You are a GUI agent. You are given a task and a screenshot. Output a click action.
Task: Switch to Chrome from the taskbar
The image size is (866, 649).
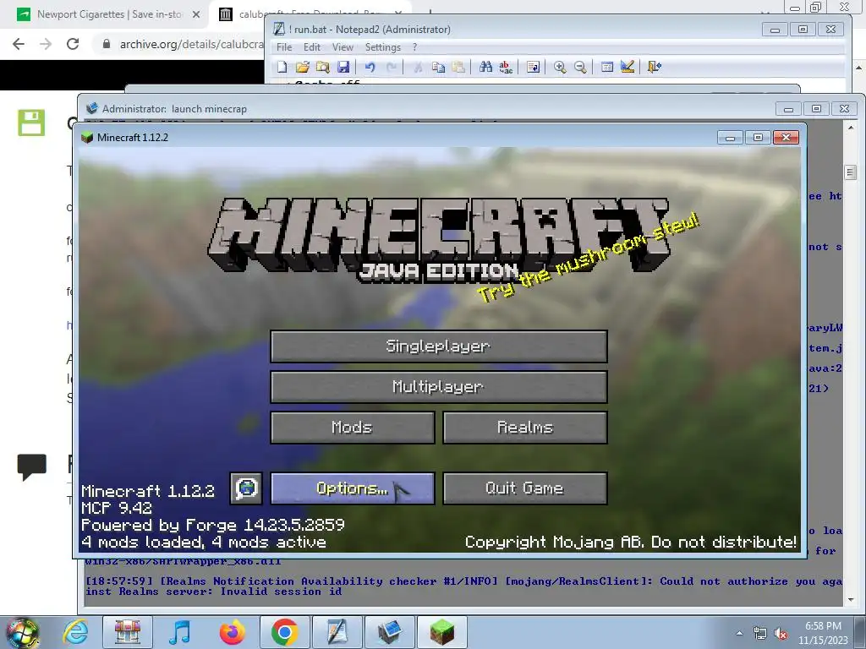tap(284, 632)
